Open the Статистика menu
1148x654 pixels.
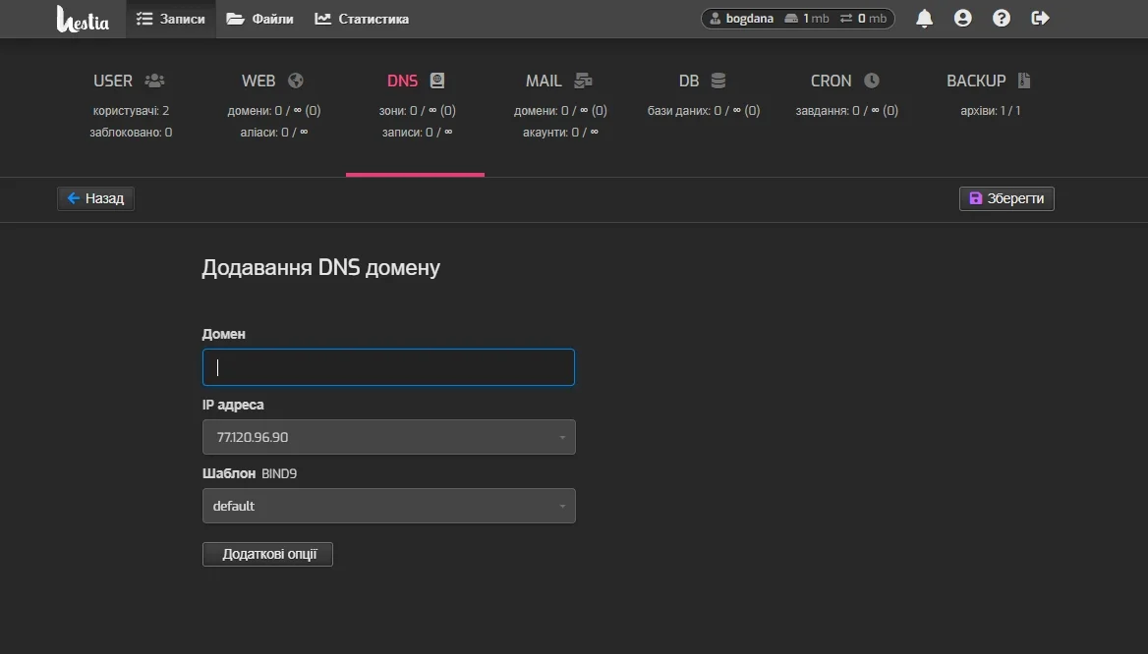point(362,19)
